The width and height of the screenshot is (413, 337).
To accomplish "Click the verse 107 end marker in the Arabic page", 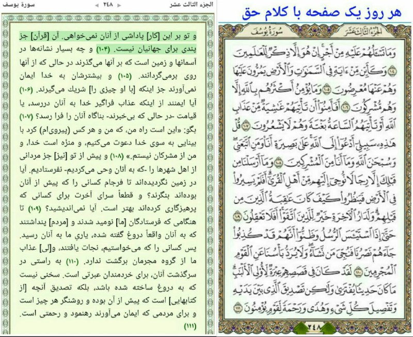I will (x=246, y=126).
